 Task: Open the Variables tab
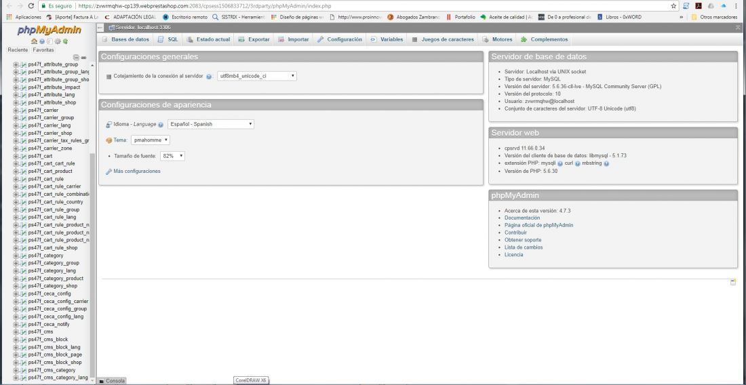[387, 39]
